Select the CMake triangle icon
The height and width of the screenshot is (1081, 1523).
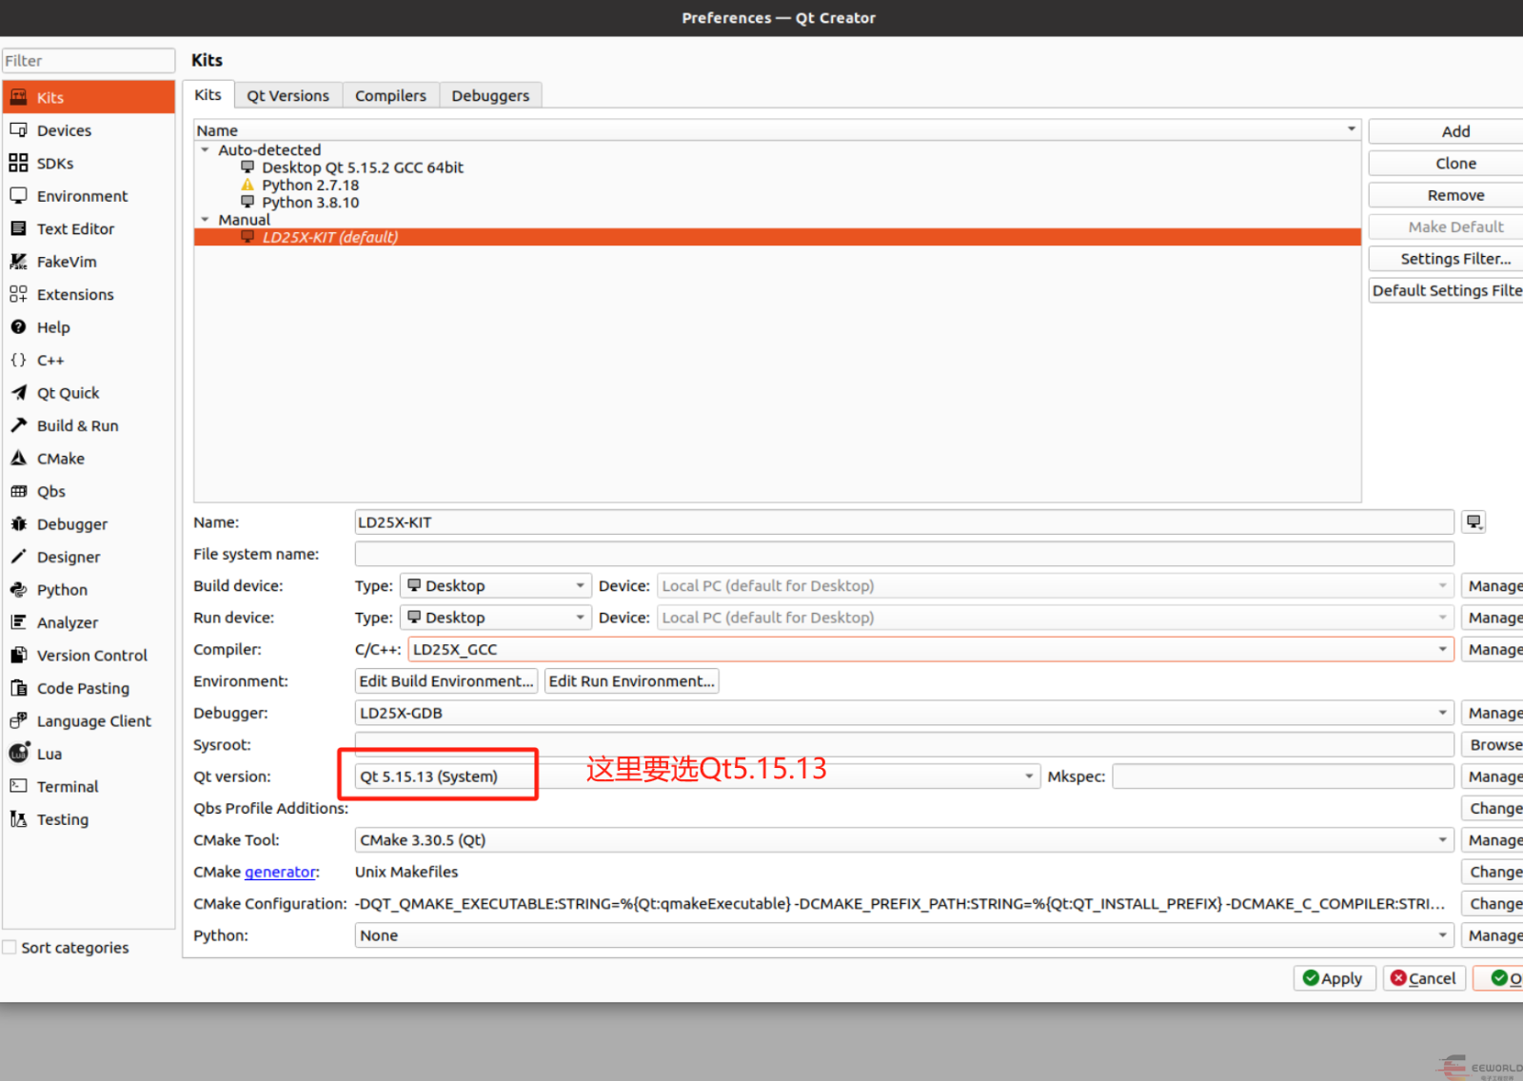click(x=18, y=459)
